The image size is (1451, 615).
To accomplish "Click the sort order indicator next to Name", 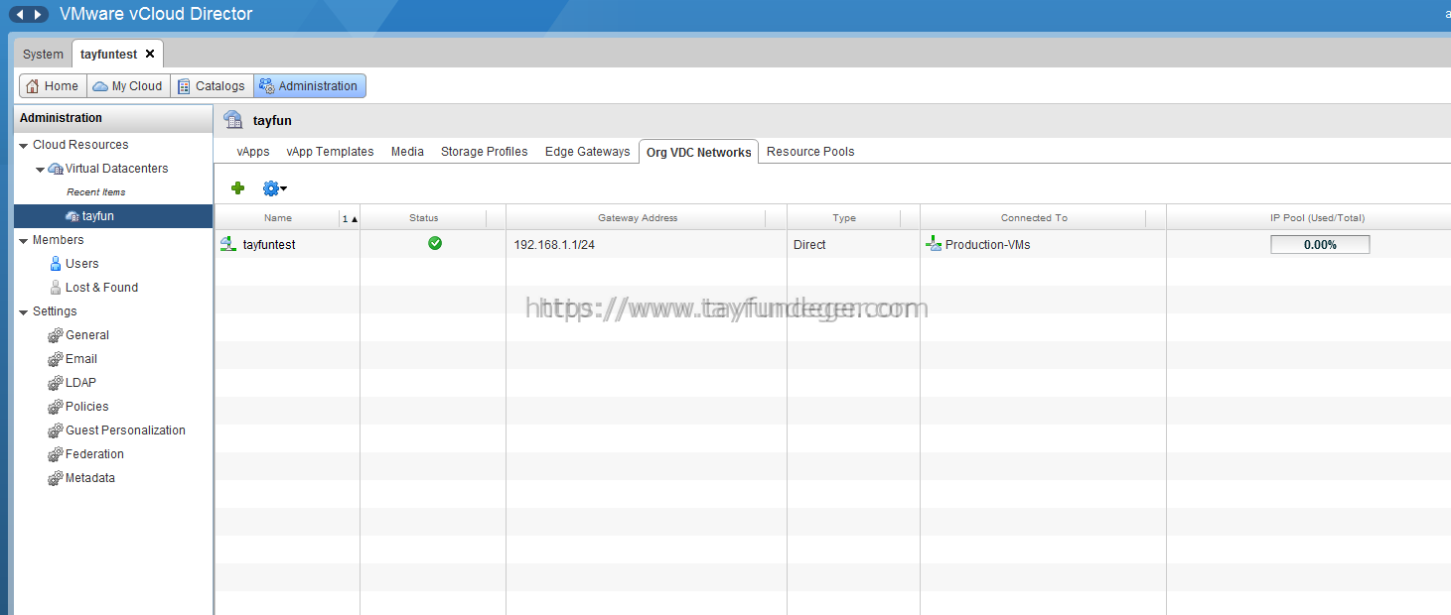I will click(x=350, y=218).
